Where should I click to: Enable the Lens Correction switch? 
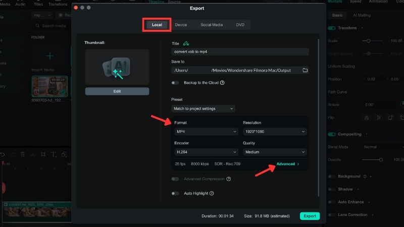coord(332,215)
